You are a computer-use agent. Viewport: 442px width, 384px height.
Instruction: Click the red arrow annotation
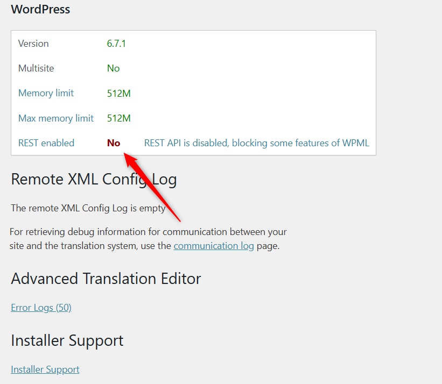152,187
